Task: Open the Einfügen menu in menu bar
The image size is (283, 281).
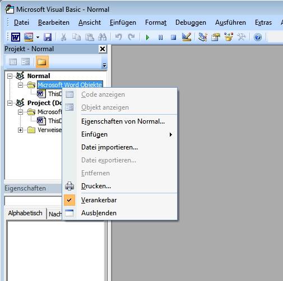Action: click(x=123, y=22)
